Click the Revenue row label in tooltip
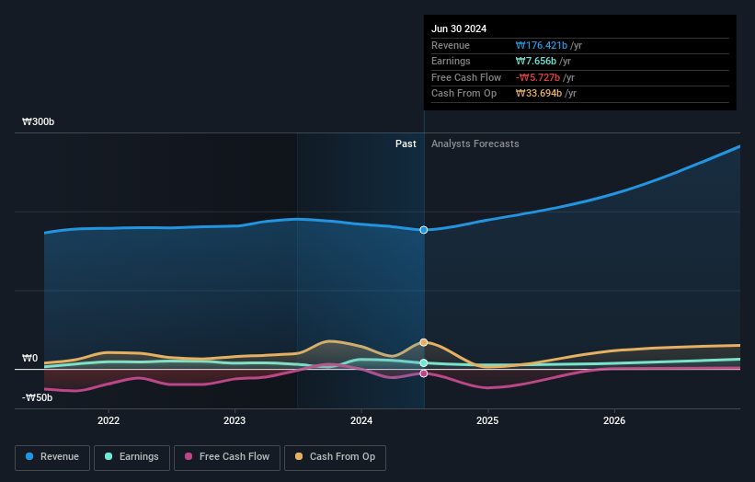Screen dimensions: 755x482 (451, 45)
